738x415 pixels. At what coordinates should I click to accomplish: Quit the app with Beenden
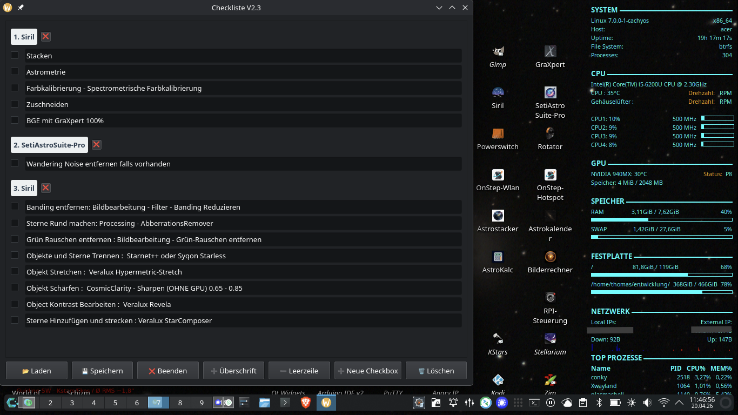tap(168, 371)
